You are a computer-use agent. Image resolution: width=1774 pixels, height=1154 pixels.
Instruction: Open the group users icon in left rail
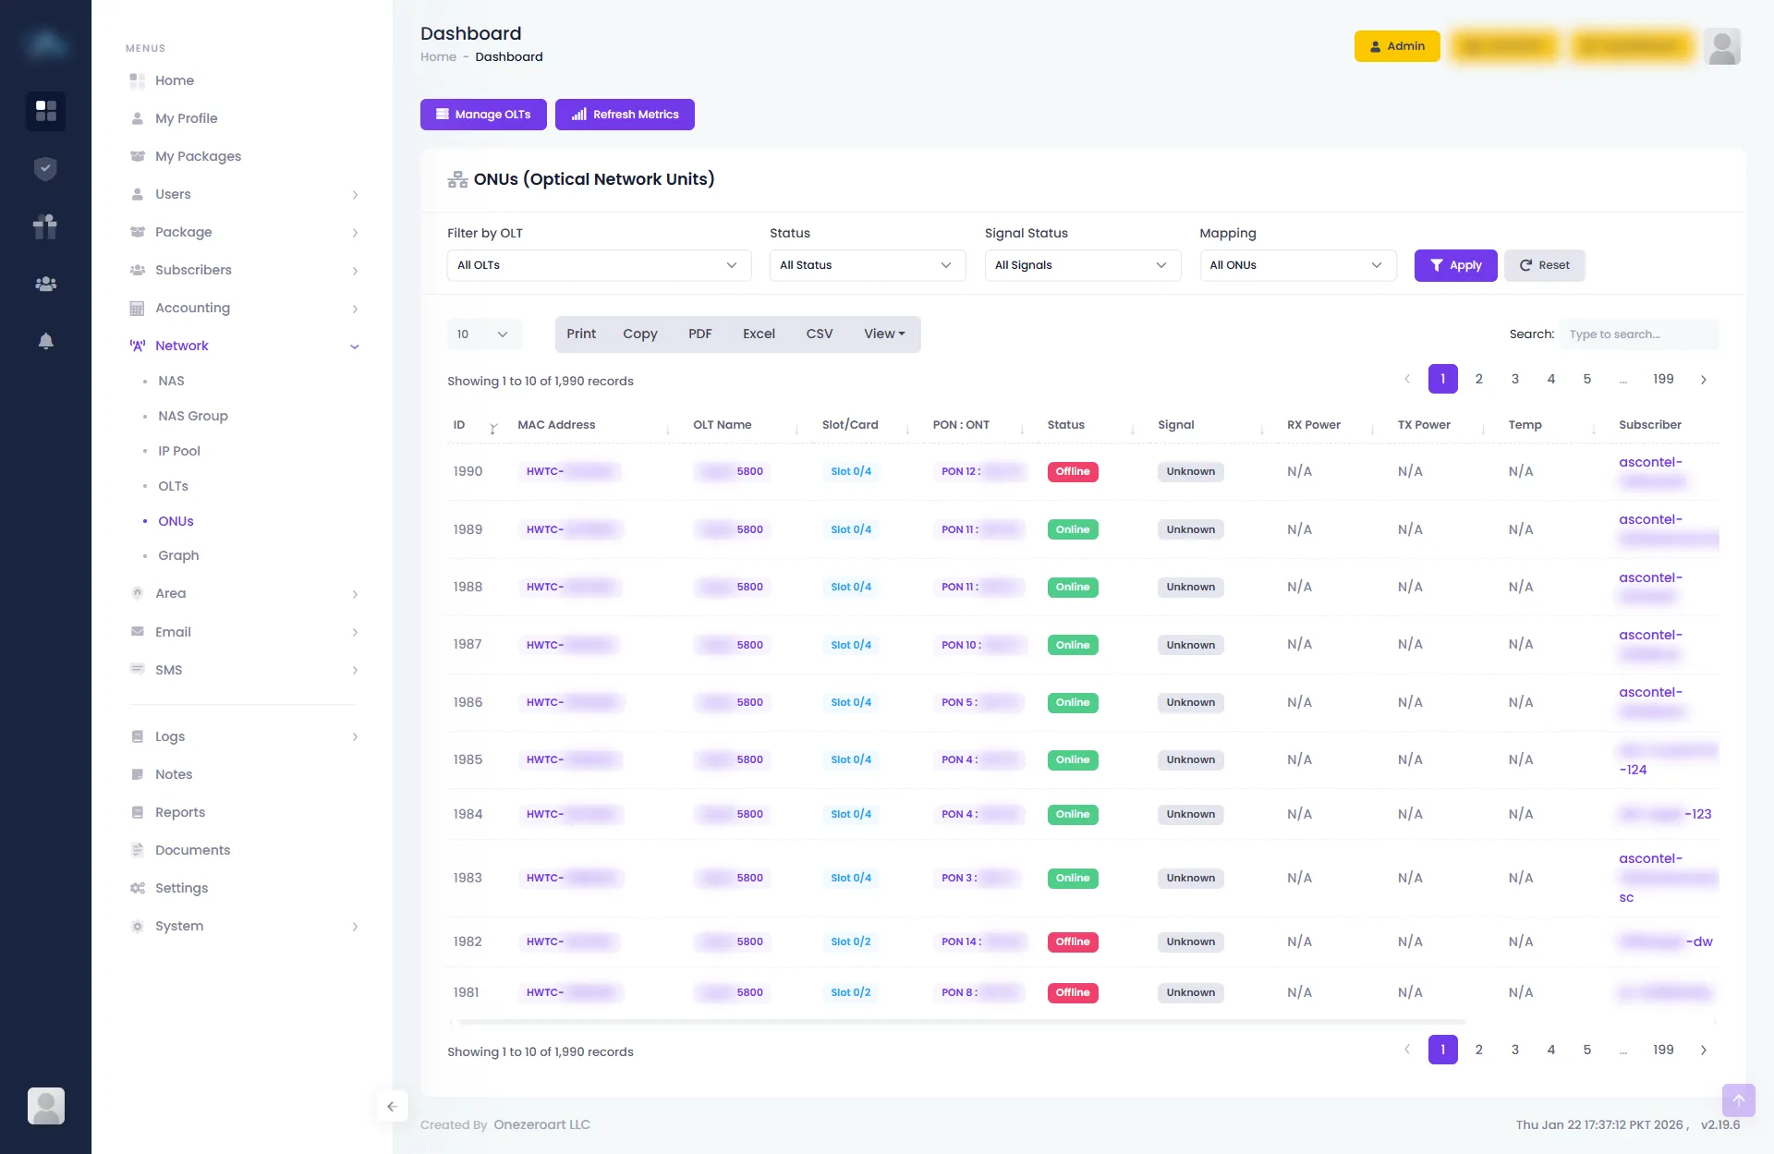45,284
